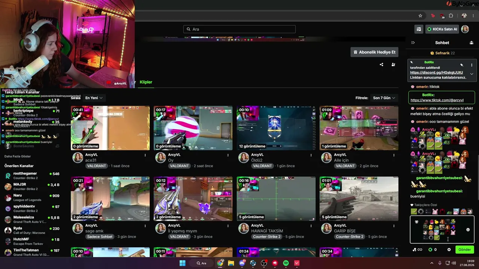
Task: Open File Explorer from the taskbar
Action: pos(231,263)
